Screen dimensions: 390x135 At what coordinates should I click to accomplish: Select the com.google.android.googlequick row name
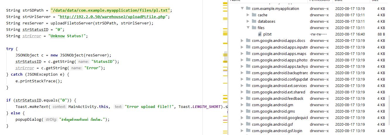[280, 118]
